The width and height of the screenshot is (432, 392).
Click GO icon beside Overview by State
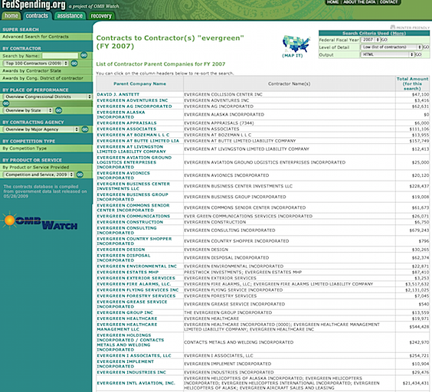coord(58,110)
